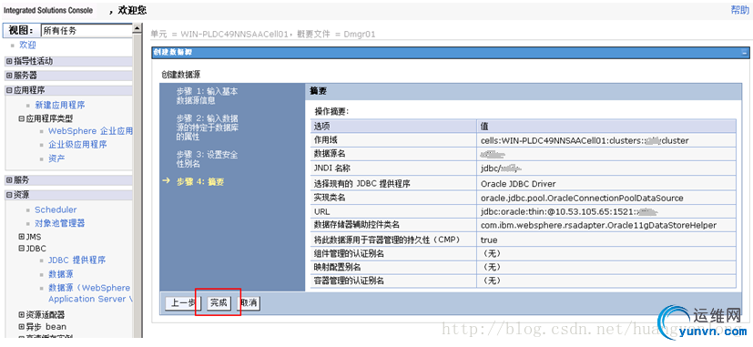The width and height of the screenshot is (753, 347).
Task: Select wizard 步骤 2 特定于数据库的属性
Action: pyautogui.click(x=208, y=128)
